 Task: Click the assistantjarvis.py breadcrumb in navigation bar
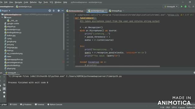pyautogui.click(x=24, y=7)
